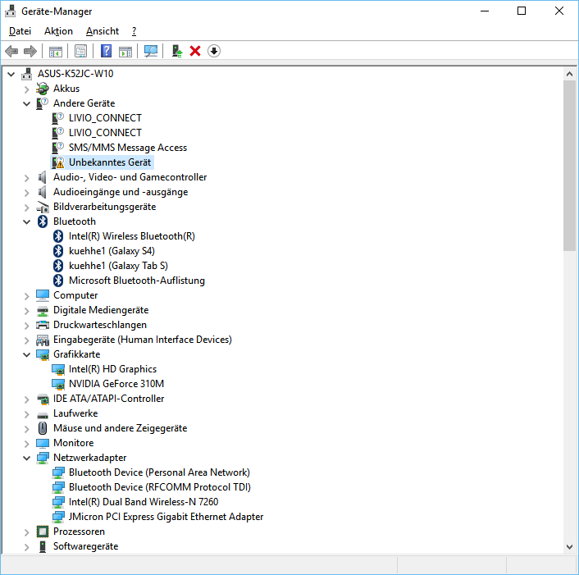The width and height of the screenshot is (579, 575).
Task: Click the Digitale Mediengeräte icon
Action: 43,311
